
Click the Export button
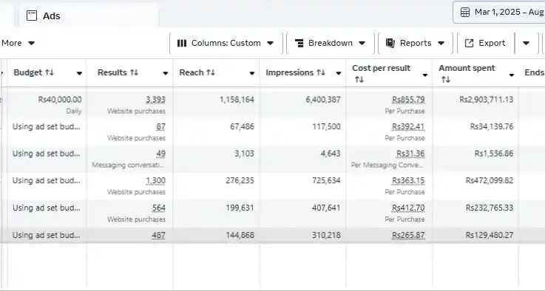[x=486, y=43]
